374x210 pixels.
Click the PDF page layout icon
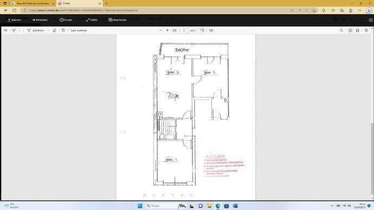pyautogui.click(x=211, y=30)
